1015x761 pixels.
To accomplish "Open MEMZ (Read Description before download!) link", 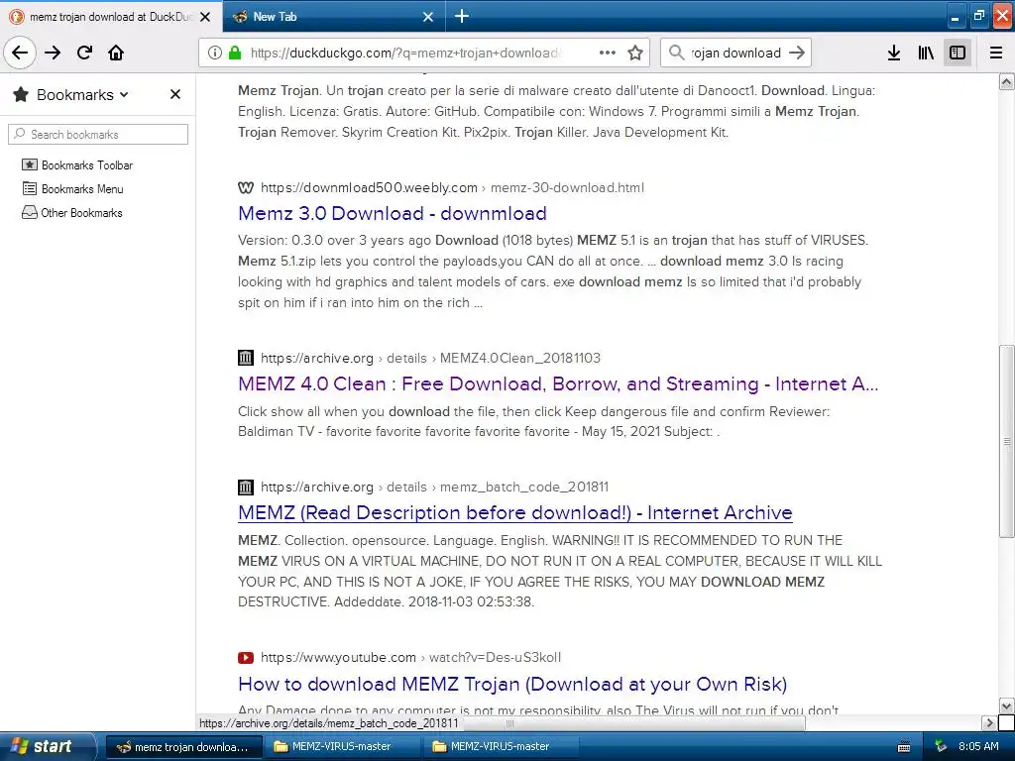I will (x=515, y=512).
